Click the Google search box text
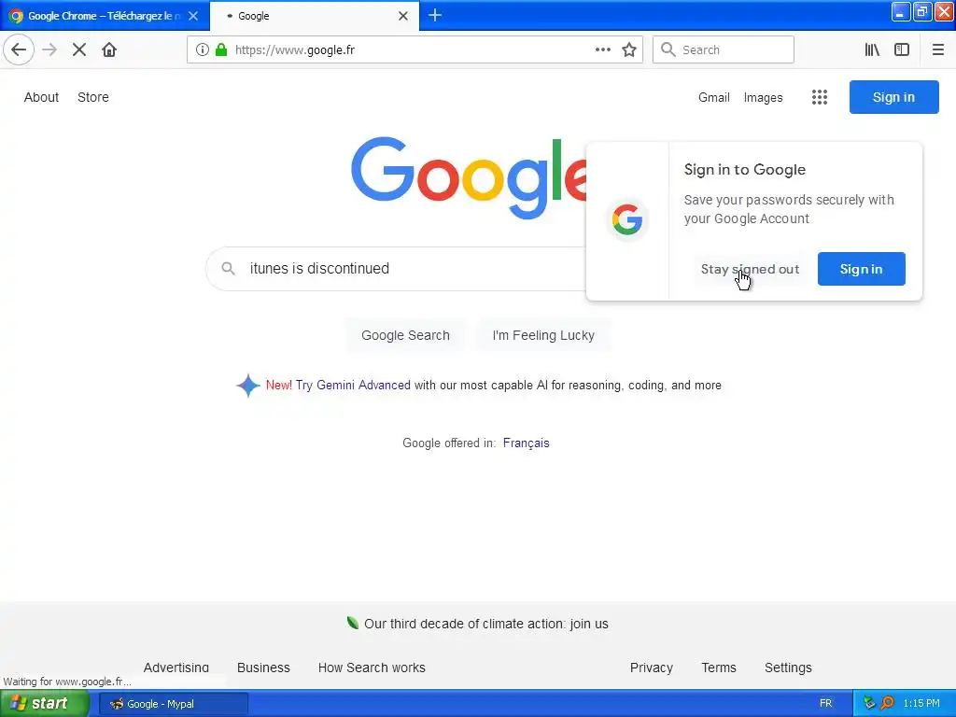The width and height of the screenshot is (956, 717). 319,268
